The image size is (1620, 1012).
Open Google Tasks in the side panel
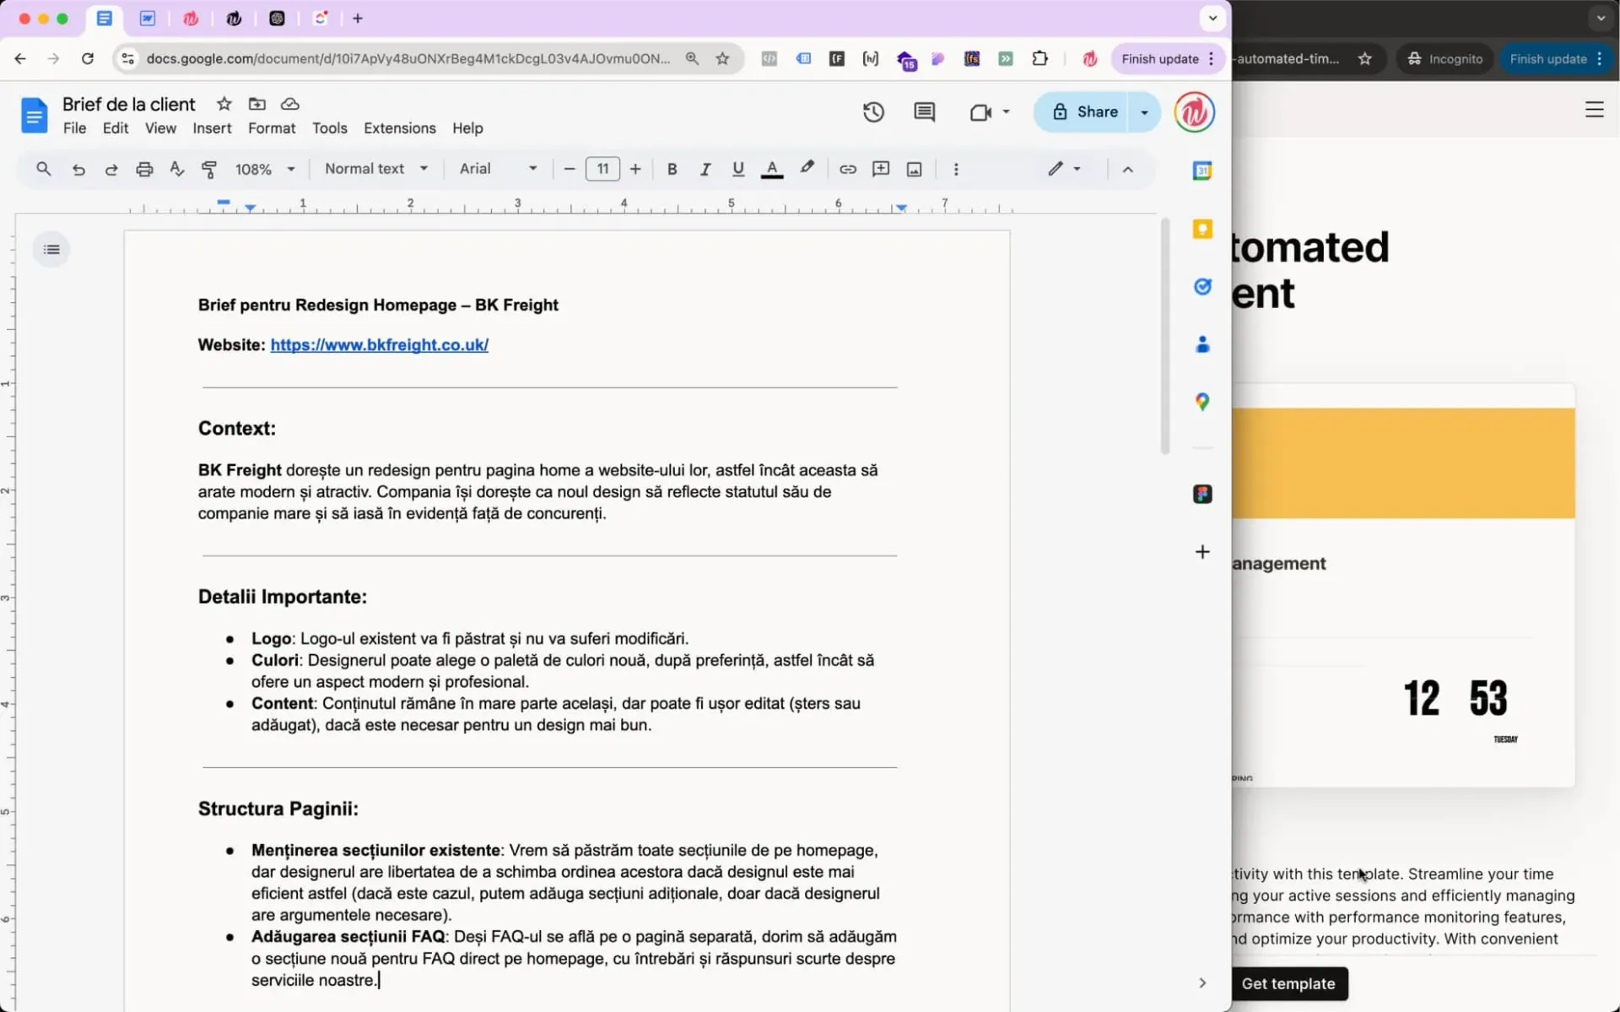(x=1202, y=287)
